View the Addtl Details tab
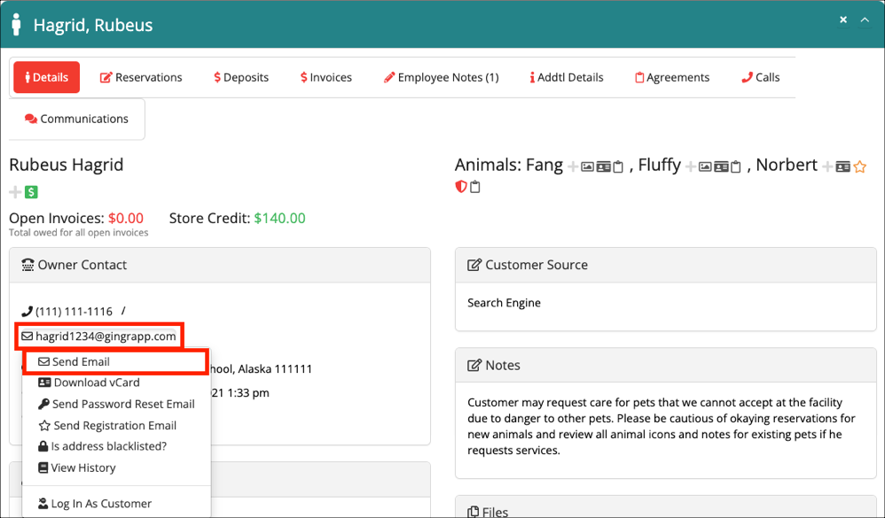The image size is (885, 518). 567,77
